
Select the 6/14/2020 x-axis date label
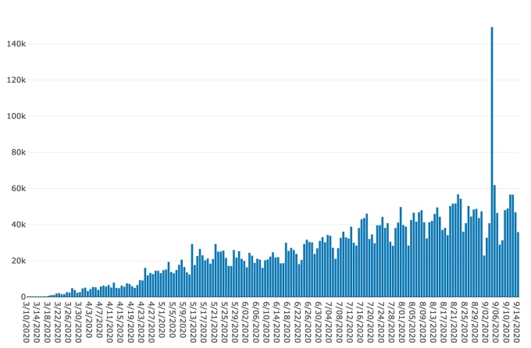click(277, 322)
